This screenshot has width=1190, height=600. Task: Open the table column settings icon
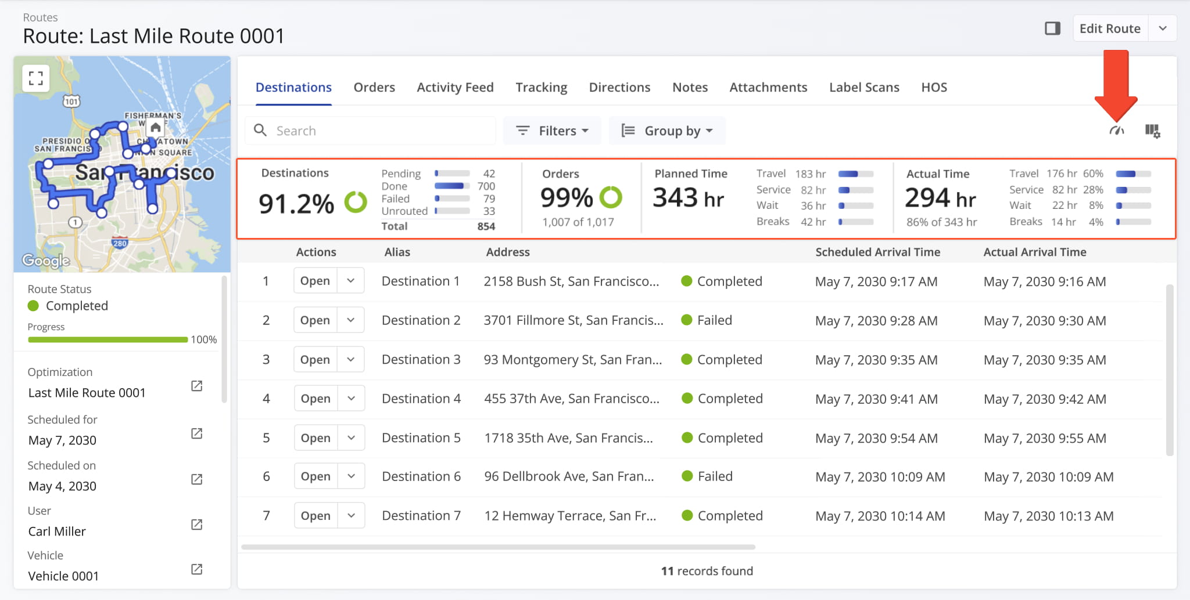pos(1152,131)
